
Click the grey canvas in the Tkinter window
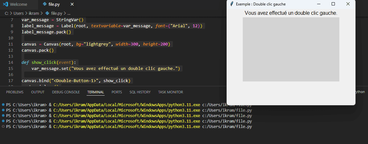point(291,49)
